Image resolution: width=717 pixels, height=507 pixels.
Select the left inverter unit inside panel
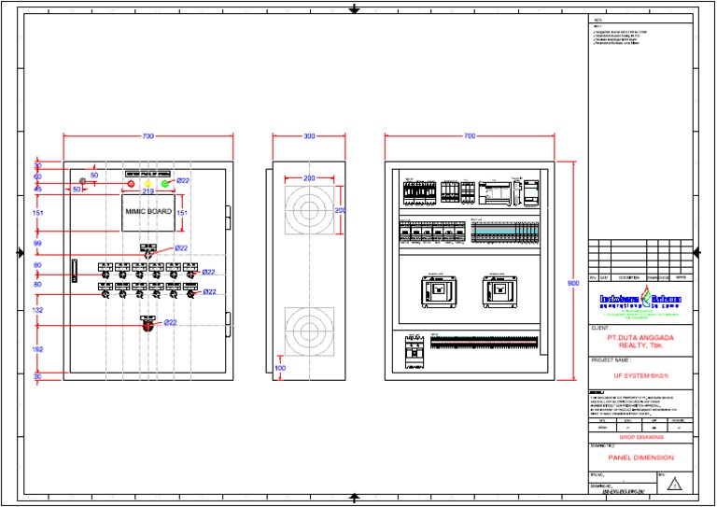pyautogui.click(x=439, y=291)
